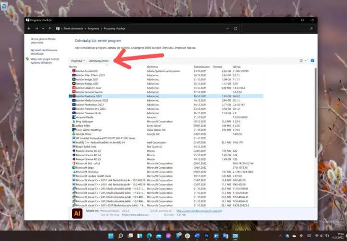Click the Programy breadcrumb
This screenshot has height=241, width=347.
click(93, 28)
